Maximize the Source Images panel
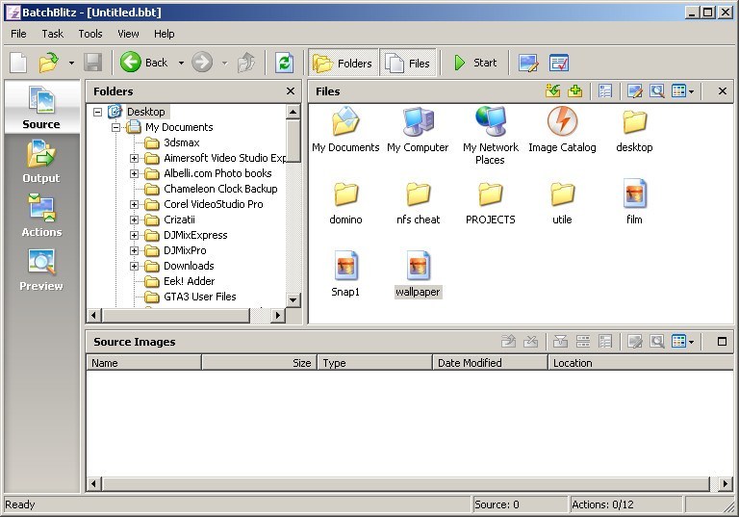This screenshot has height=517, width=739. (x=722, y=342)
